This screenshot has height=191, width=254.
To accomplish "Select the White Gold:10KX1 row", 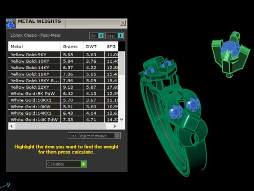I will click(63, 100).
